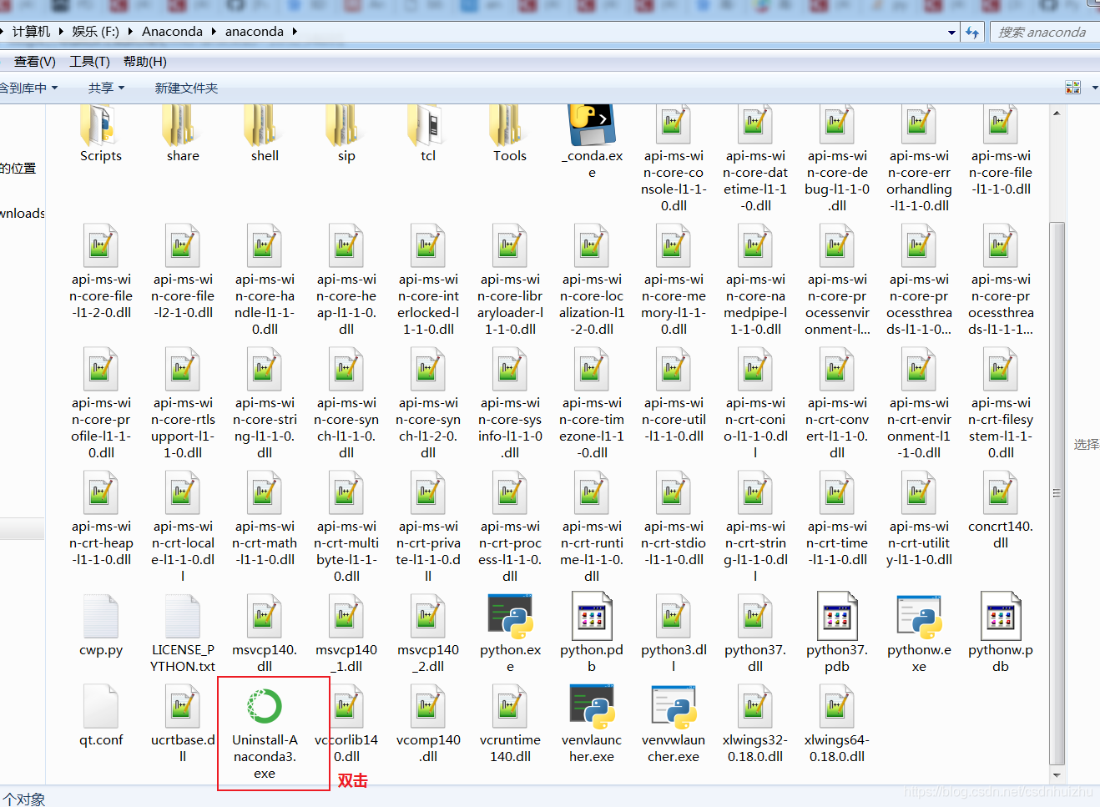
Task: Select the api-ms-win-core-console-l1-1-0.dll file
Action: click(x=674, y=159)
